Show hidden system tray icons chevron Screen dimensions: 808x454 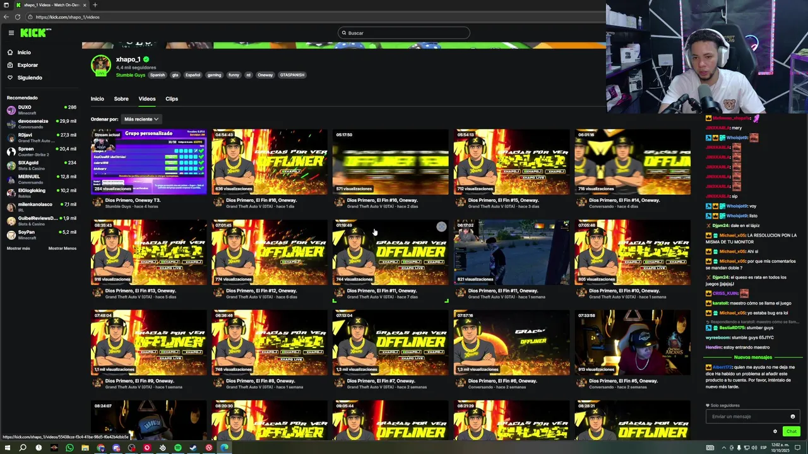tap(723, 448)
